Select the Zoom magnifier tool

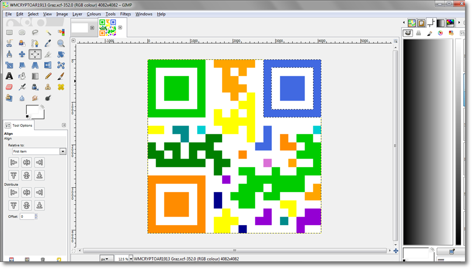coord(61,43)
